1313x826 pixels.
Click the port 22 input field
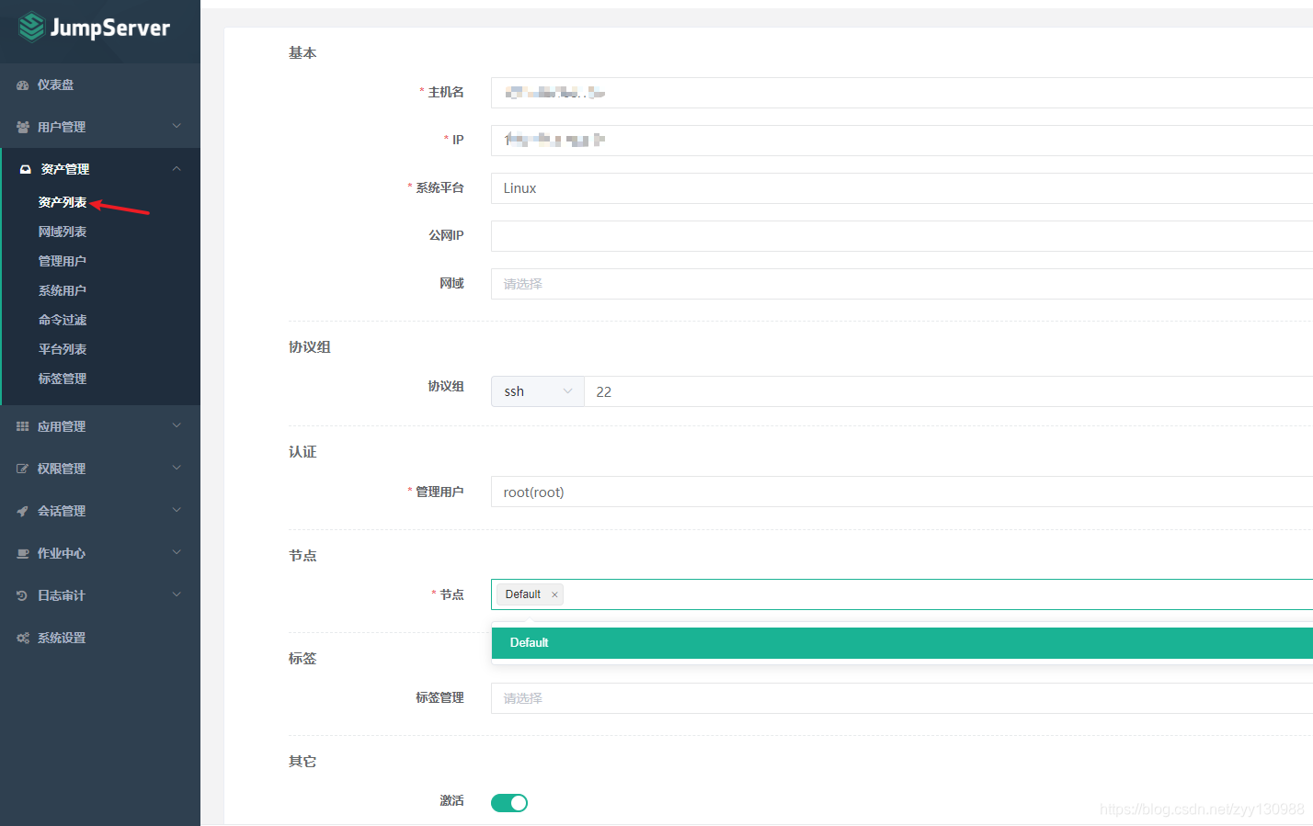(x=949, y=391)
